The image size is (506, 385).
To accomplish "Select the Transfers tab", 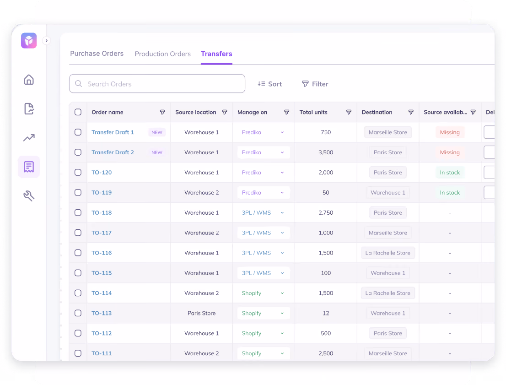I will (x=216, y=54).
